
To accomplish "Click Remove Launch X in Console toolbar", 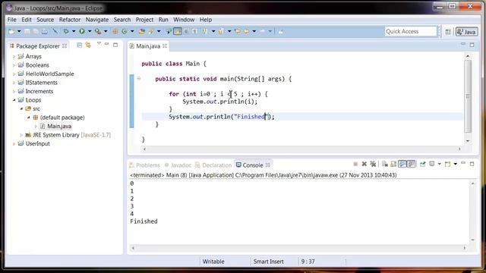I will [364, 164].
